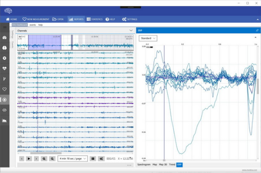Select the ERP bottom tab
This screenshot has height=173, width=261.
[179, 165]
